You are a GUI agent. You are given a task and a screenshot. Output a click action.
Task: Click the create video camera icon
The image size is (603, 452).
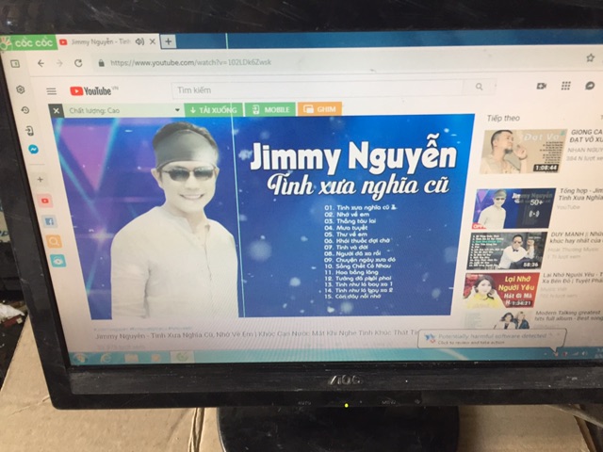542,86
